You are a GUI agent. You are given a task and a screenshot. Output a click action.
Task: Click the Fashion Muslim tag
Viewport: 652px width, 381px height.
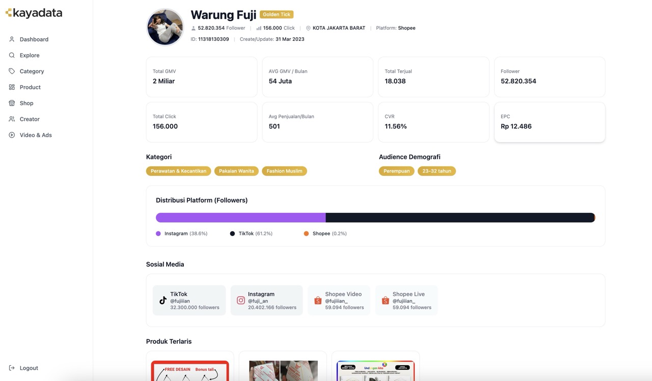click(x=284, y=171)
